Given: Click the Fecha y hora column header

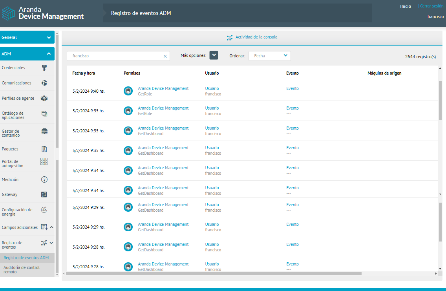Looking at the screenshot, I should (x=84, y=73).
